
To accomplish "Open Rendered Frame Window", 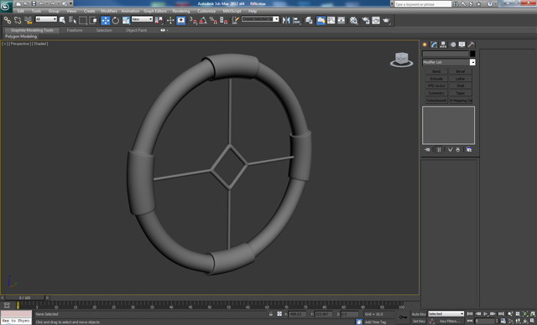I will 376,20.
